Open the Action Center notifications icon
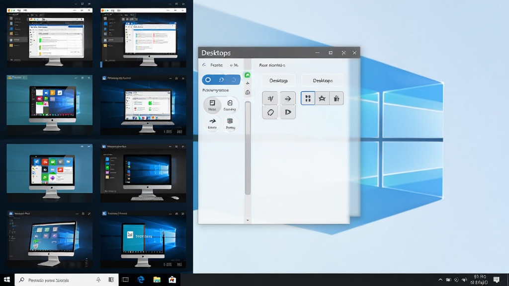This screenshot has height=286, width=509. (497, 280)
